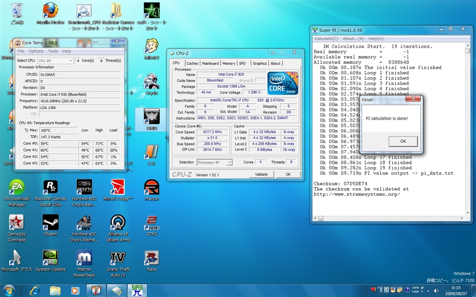This screenshot has height=297, width=476.
Task: Expand the Select CPU dropdown in Core Temp
Action: point(55,60)
